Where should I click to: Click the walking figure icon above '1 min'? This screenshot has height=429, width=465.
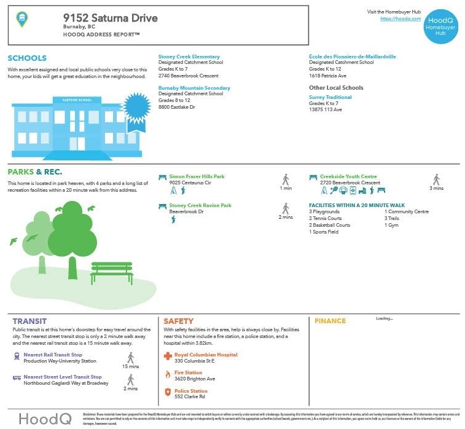pos(286,179)
